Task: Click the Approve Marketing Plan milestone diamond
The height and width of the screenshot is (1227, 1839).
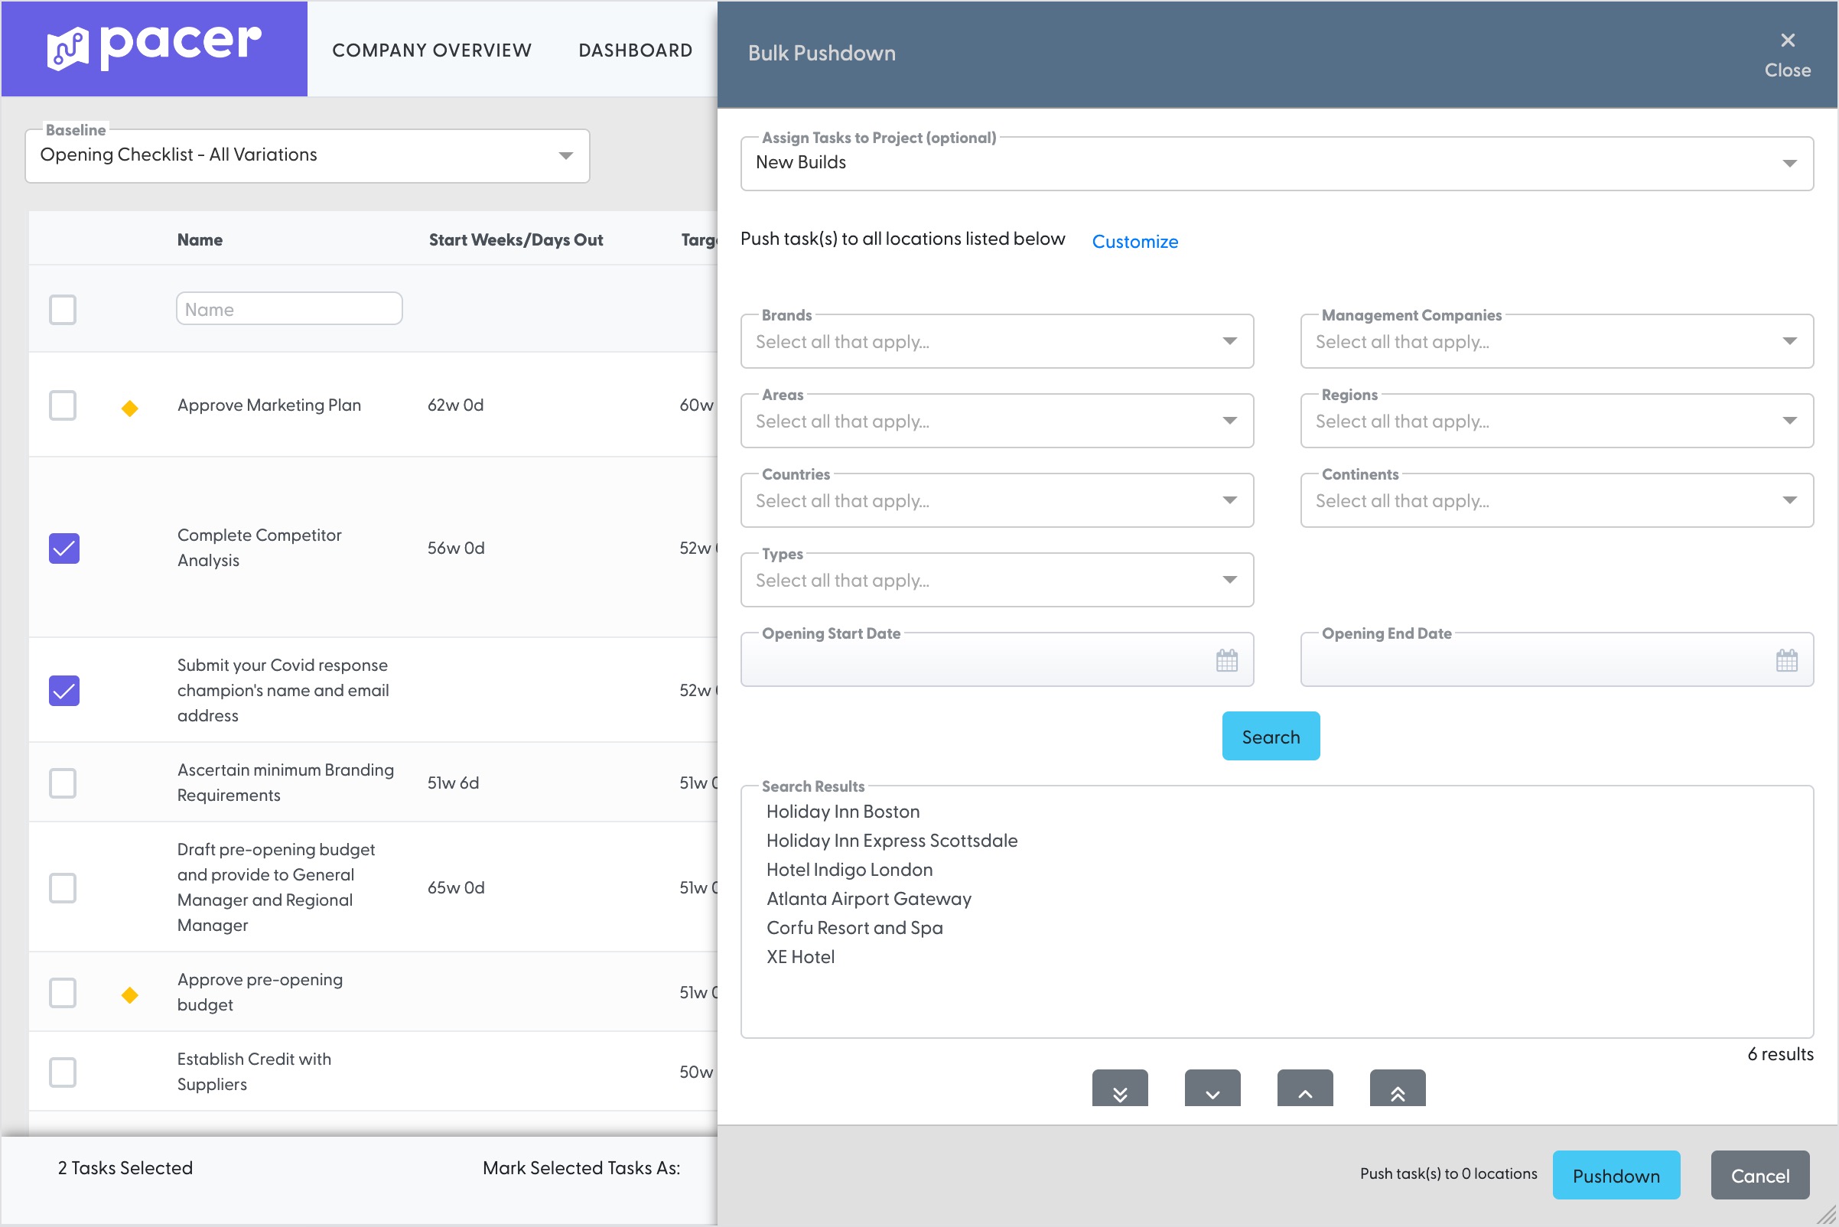Action: [130, 408]
